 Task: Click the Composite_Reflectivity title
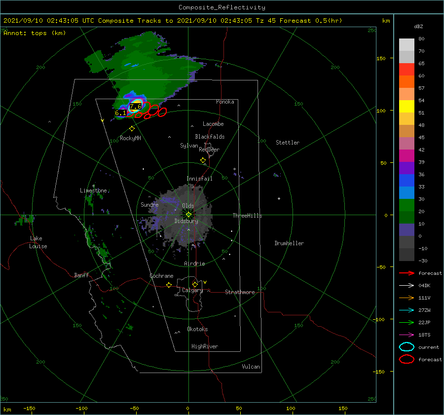(222, 7)
